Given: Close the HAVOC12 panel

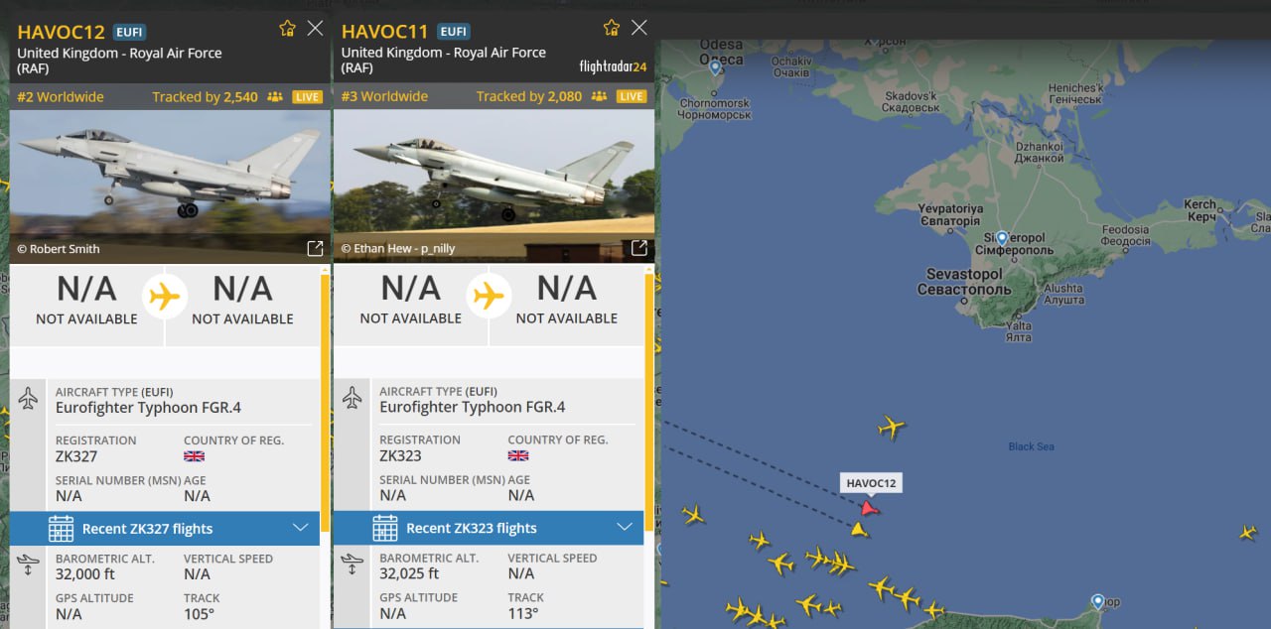Looking at the screenshot, I should click(315, 28).
